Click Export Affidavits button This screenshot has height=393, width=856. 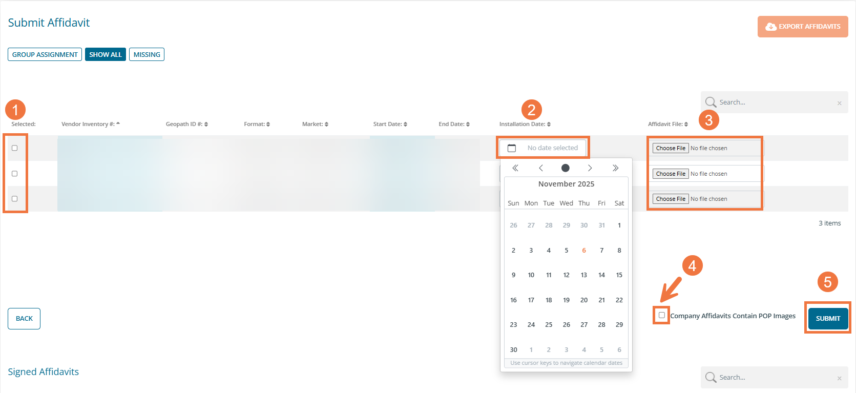[803, 27]
